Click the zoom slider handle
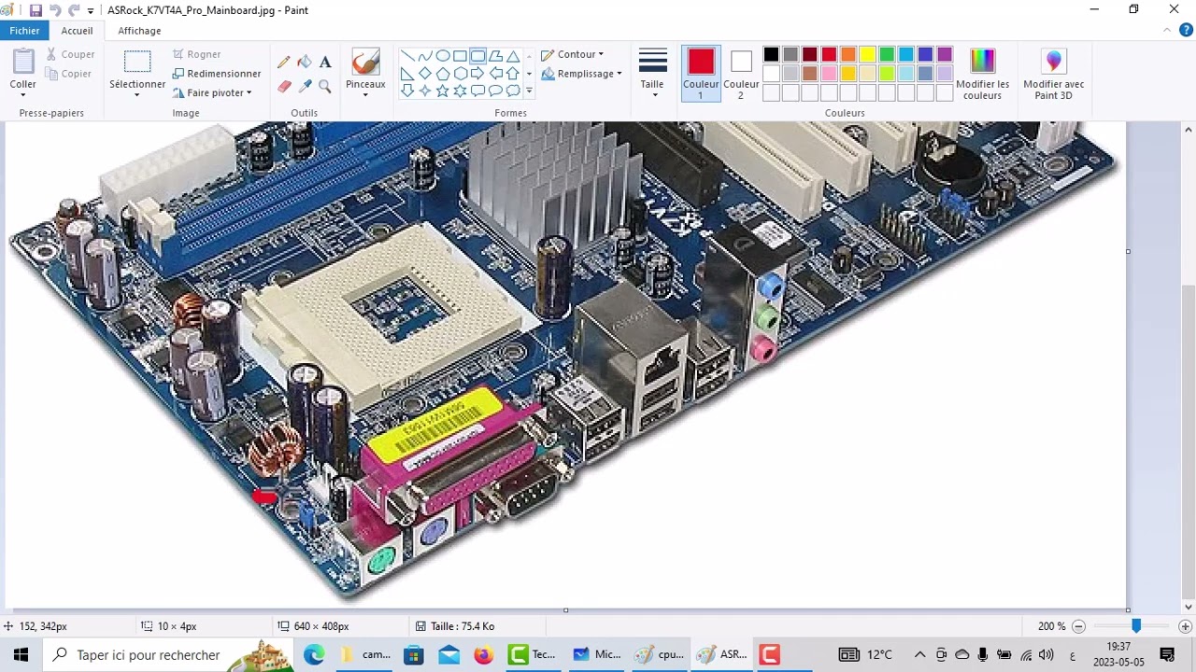The image size is (1196, 672). coord(1136,626)
